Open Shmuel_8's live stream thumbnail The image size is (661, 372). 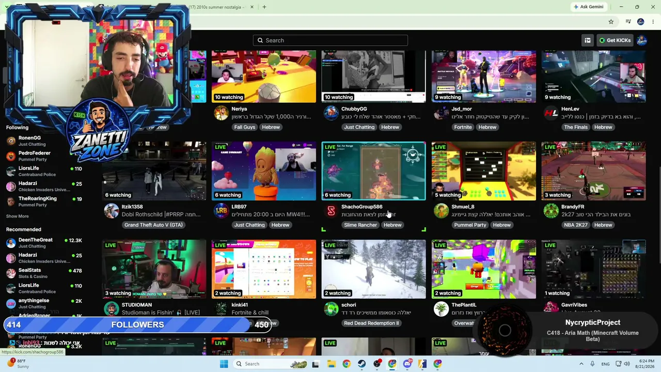click(484, 171)
